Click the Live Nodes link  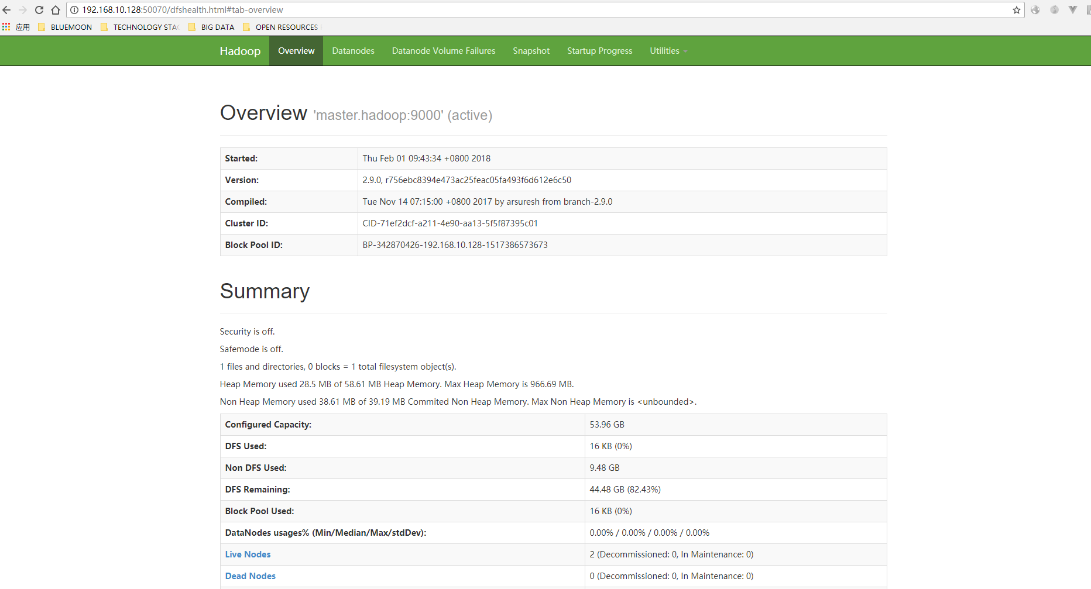(248, 554)
